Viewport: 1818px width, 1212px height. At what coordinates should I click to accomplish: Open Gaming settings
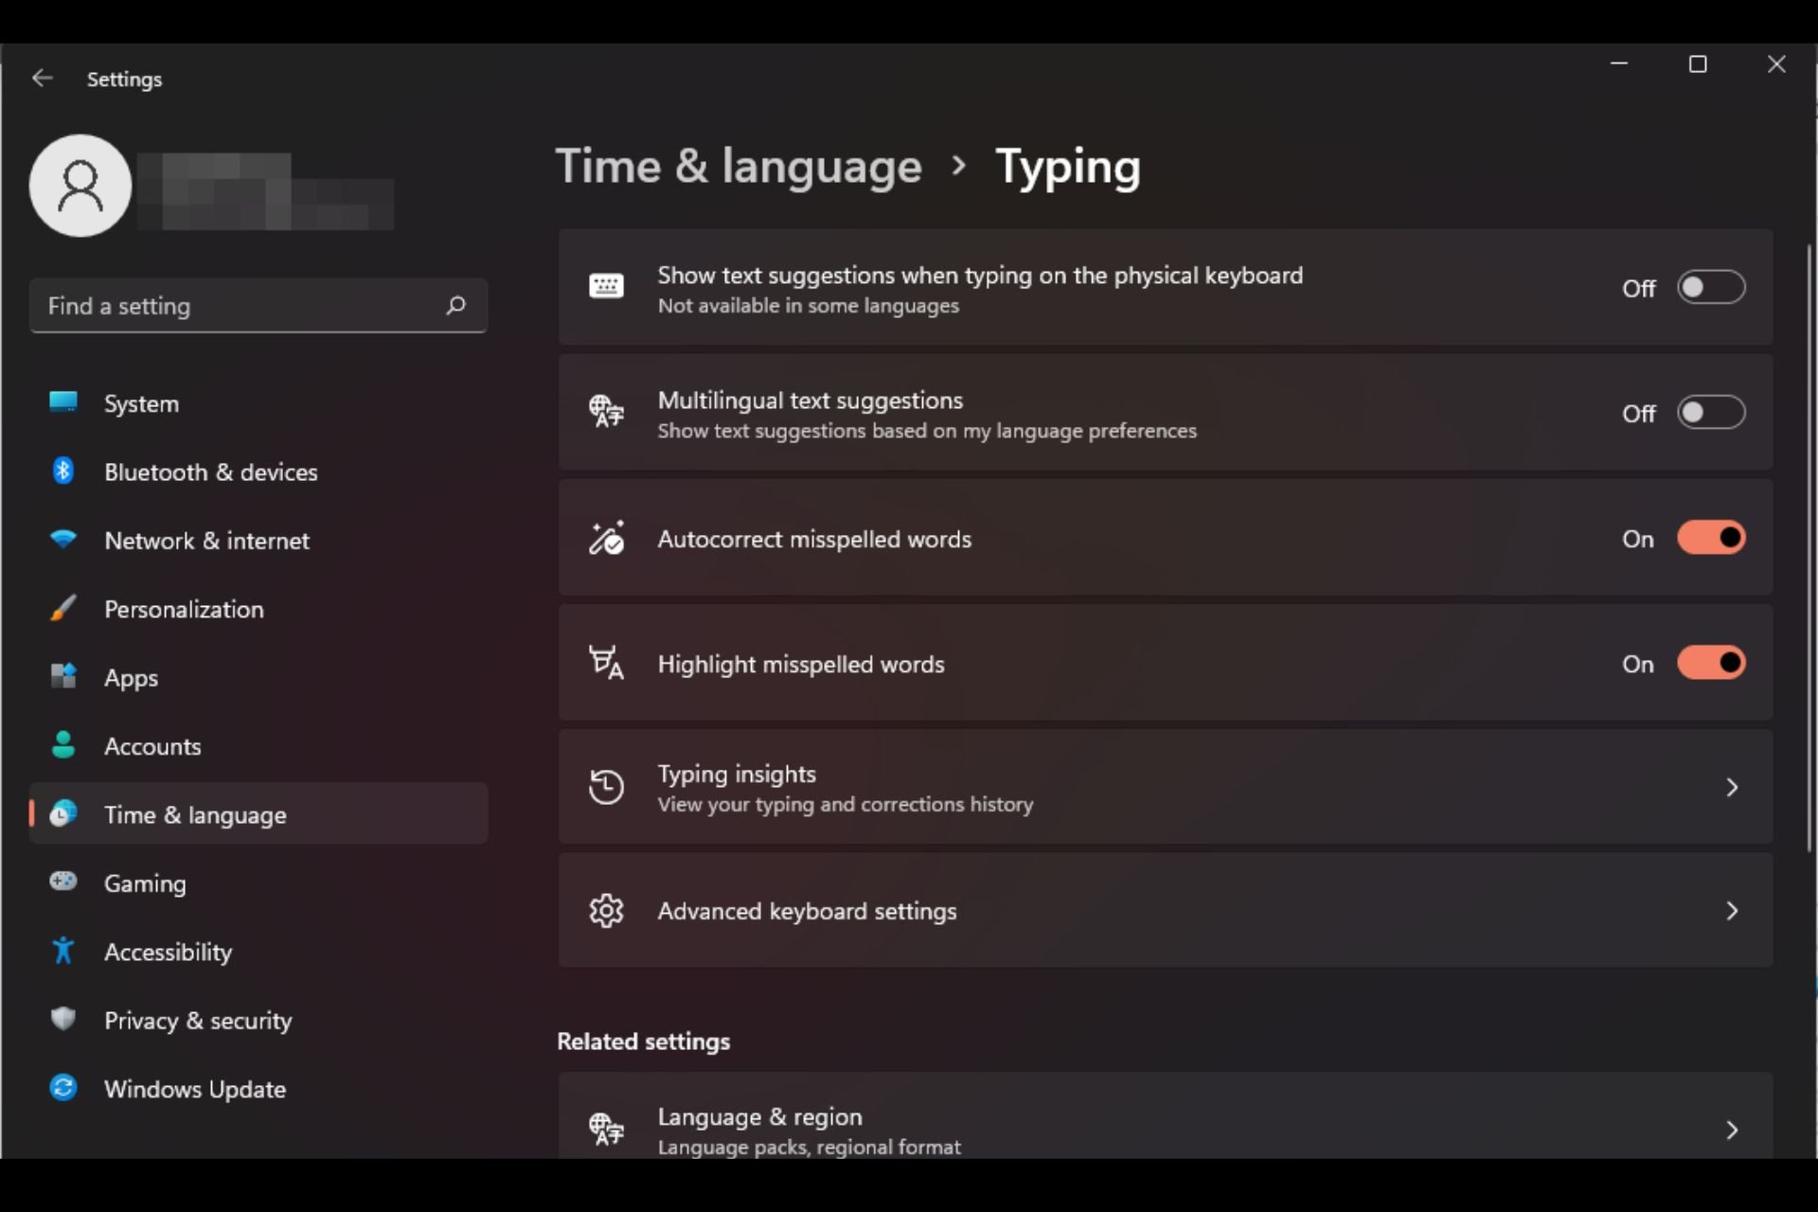coord(145,883)
